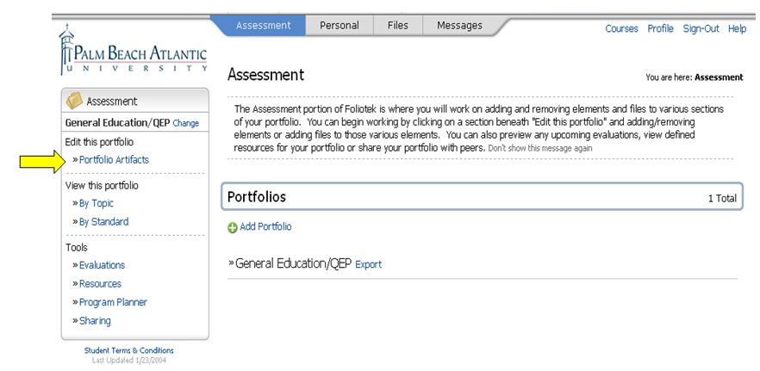
Task: Open Student Terms & Conditions
Action: (129, 350)
